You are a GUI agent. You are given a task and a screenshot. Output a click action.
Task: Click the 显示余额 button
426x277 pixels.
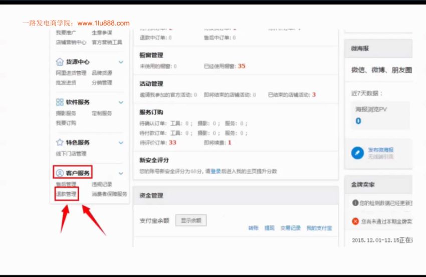(191, 220)
